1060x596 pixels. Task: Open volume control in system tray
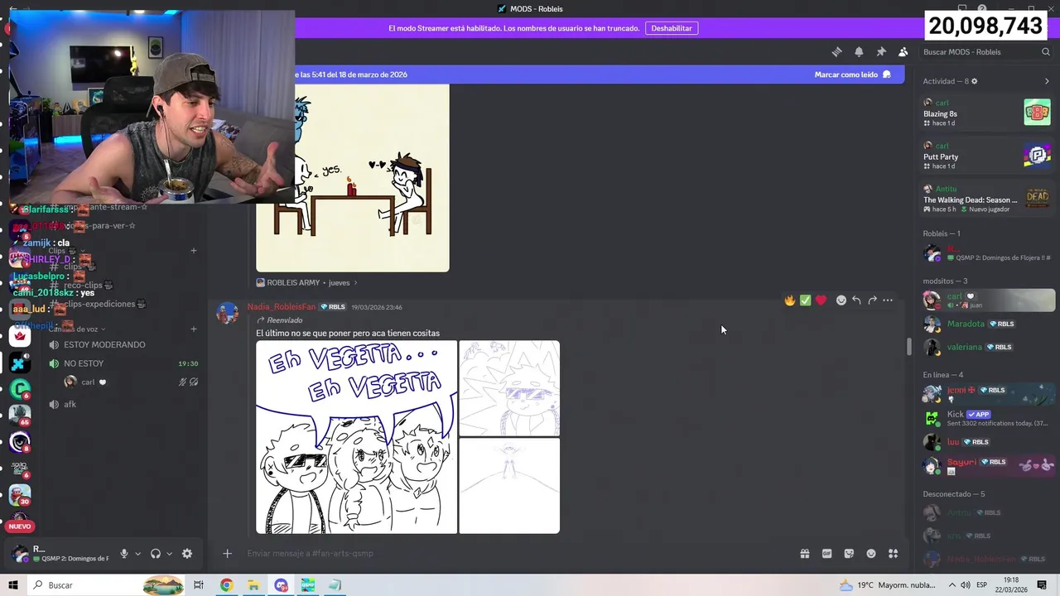pos(965,585)
